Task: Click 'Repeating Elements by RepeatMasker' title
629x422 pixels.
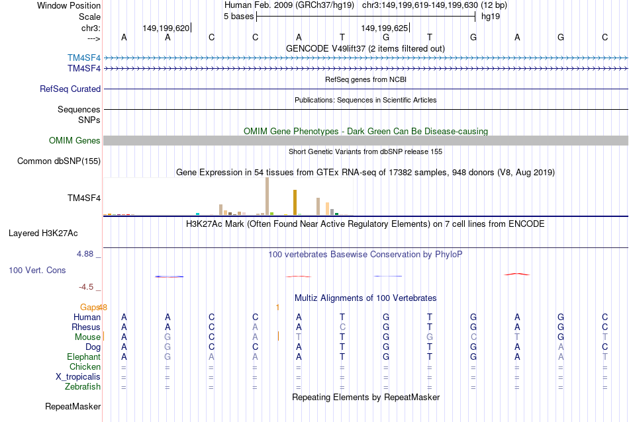Action: pos(366,397)
